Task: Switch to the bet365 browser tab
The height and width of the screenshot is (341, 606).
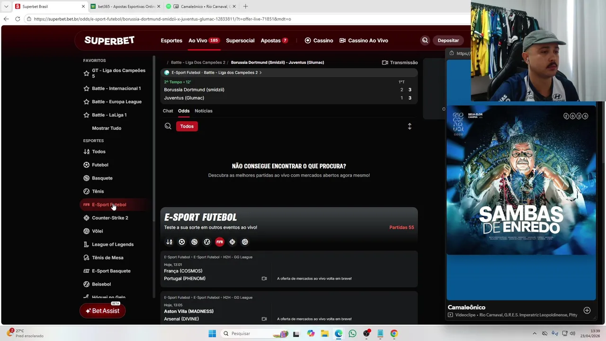Action: pyautogui.click(x=125, y=7)
